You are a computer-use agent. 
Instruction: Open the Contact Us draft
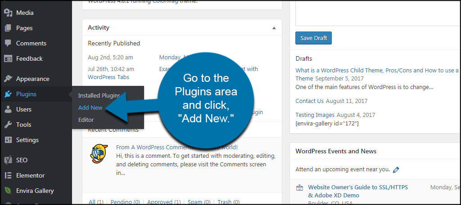310,101
